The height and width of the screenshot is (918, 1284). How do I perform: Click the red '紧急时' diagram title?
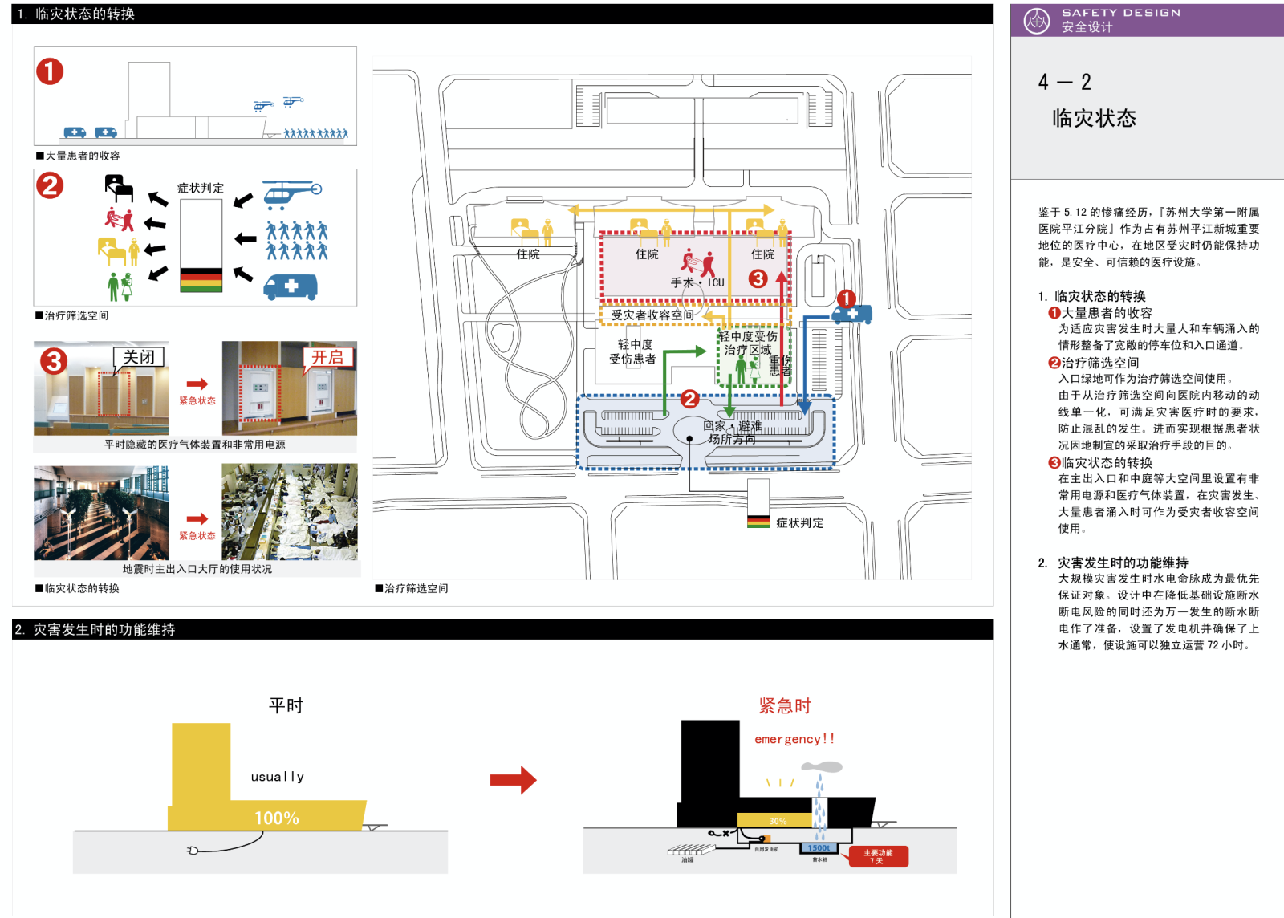[x=785, y=705]
